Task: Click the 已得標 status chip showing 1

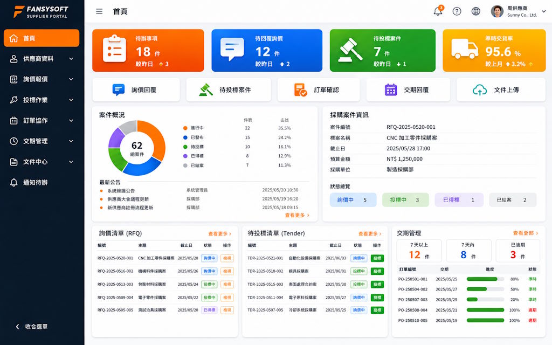Action: [459, 200]
